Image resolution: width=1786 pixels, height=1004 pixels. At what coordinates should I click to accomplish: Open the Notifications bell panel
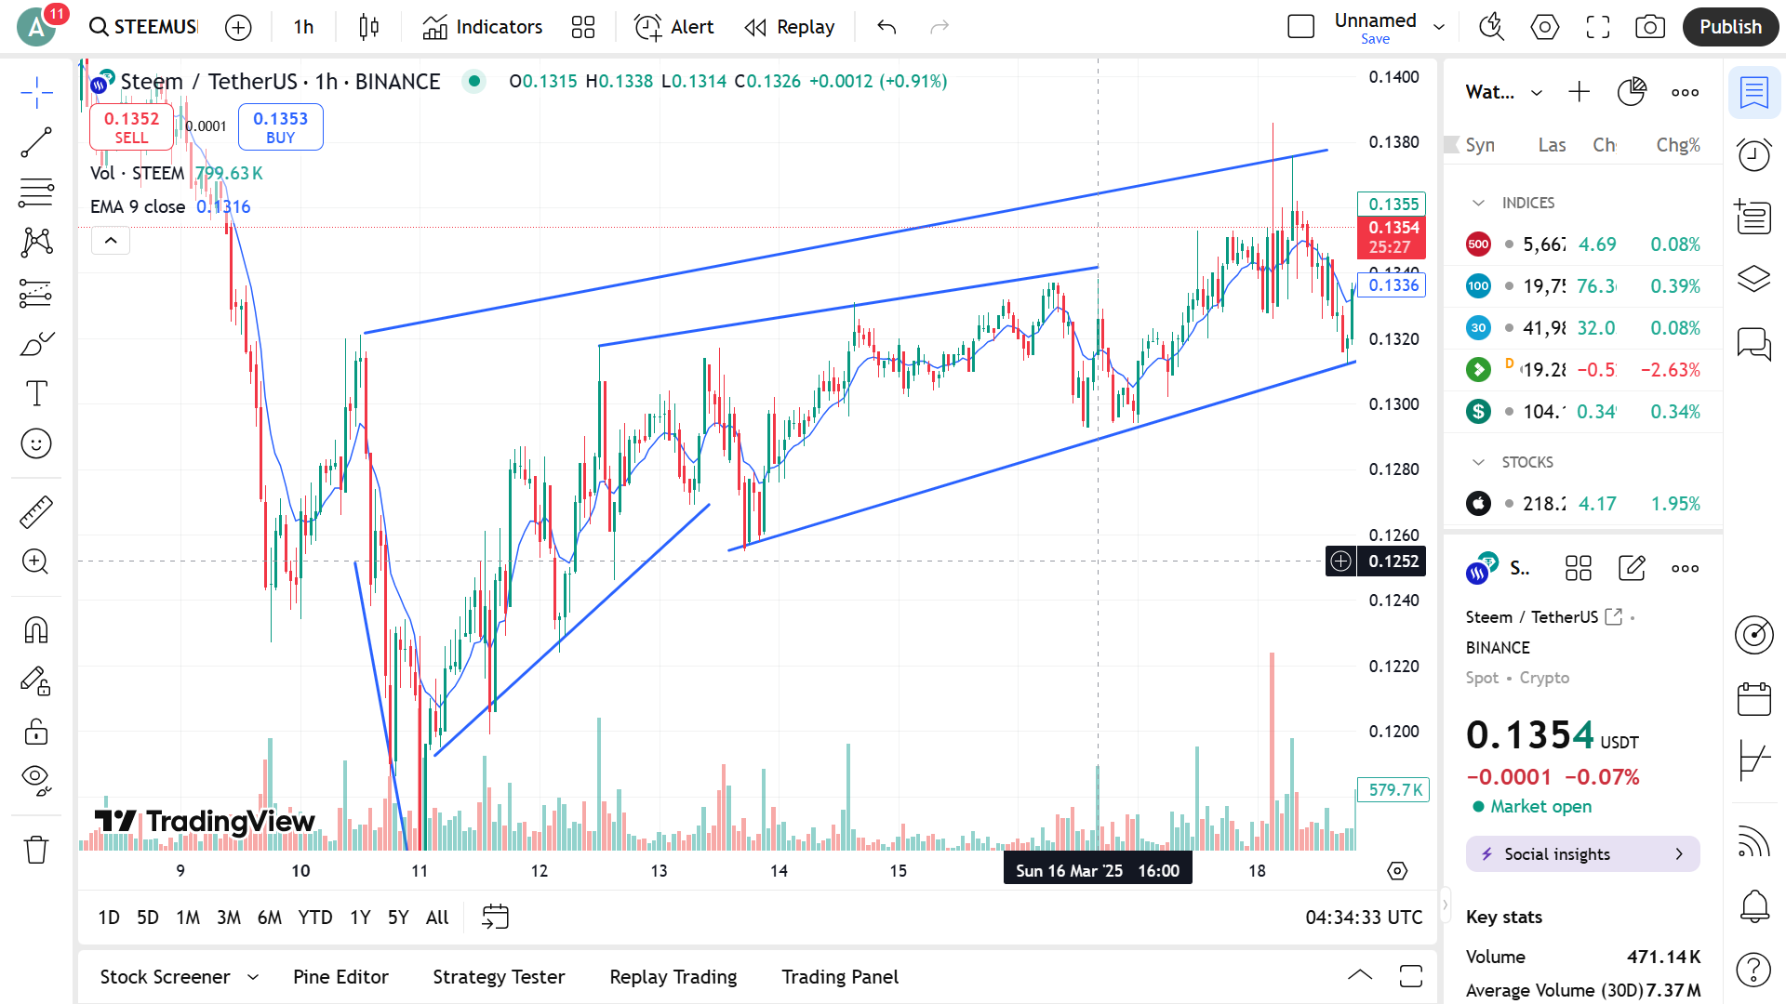[x=1754, y=905]
